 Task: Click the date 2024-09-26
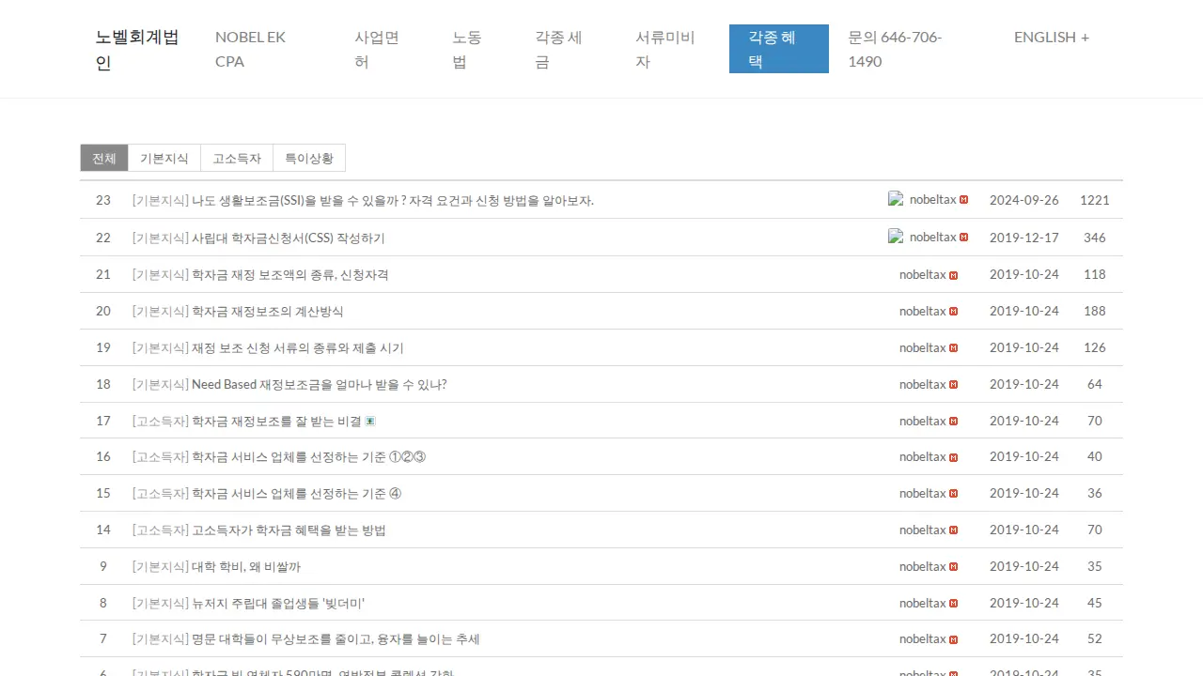[x=1024, y=200]
